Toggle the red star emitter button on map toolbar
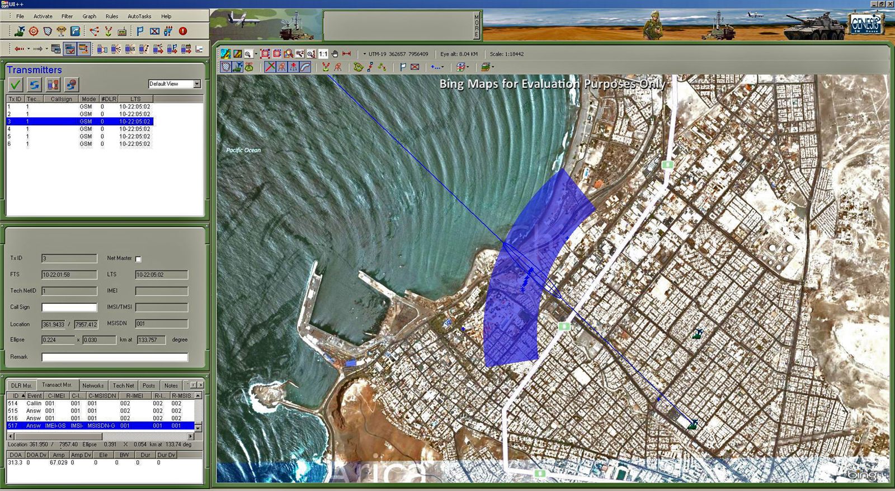 pyautogui.click(x=294, y=67)
